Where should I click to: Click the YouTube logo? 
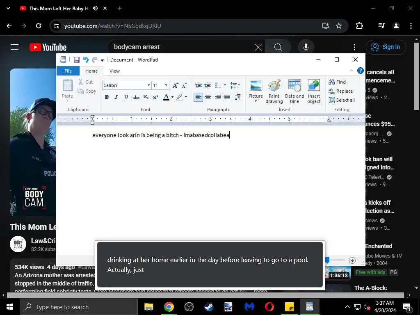click(x=48, y=47)
